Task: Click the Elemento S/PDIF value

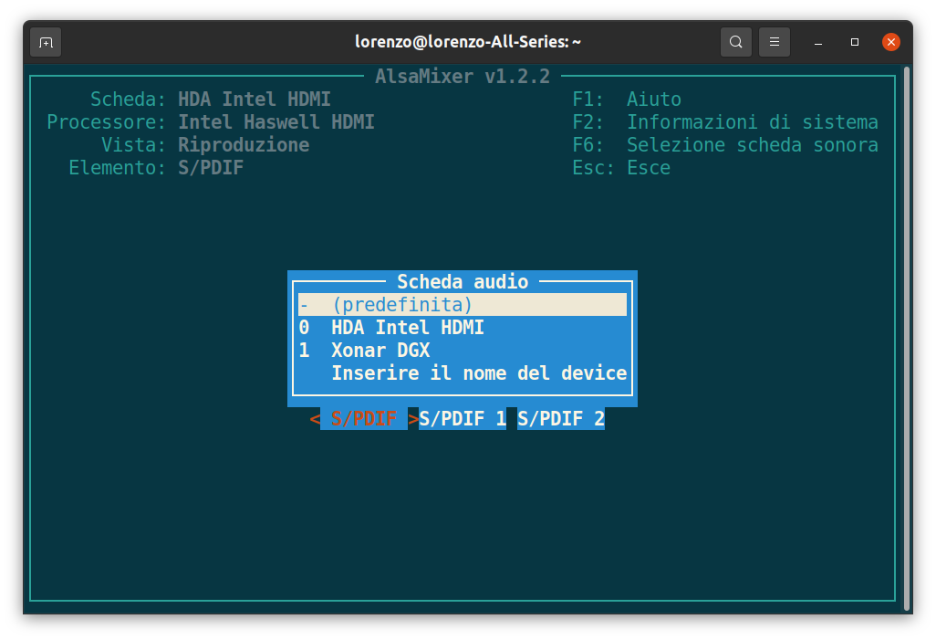Action: click(x=211, y=168)
